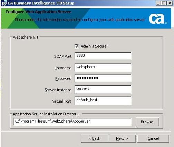Click the SOAP Port input field

(x=103, y=56)
